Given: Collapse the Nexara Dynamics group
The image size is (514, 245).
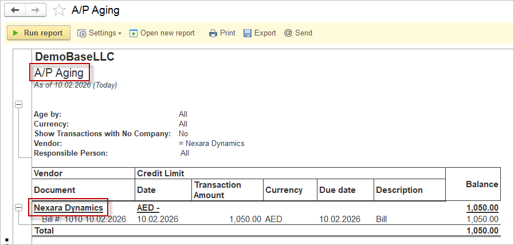Looking at the screenshot, I should coord(18,208).
